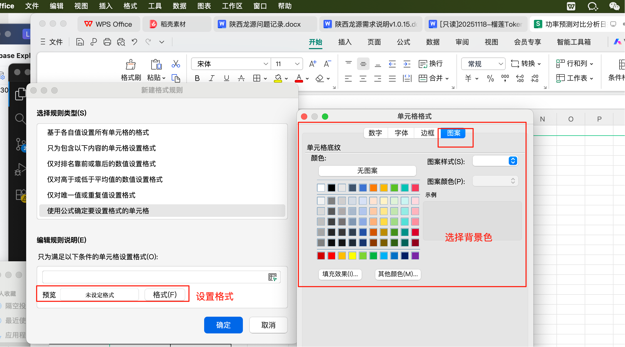Click the print icon in quick toolbar
Screen dimensions: 625x347
coord(107,42)
